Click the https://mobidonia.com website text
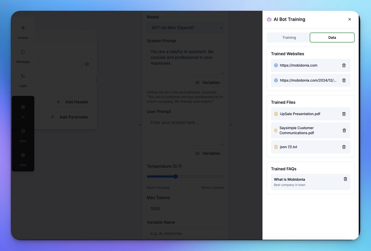The width and height of the screenshot is (371, 251). (x=299, y=65)
